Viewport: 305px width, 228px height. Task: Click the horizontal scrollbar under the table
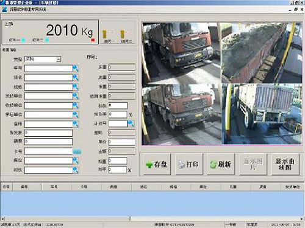click(152, 219)
